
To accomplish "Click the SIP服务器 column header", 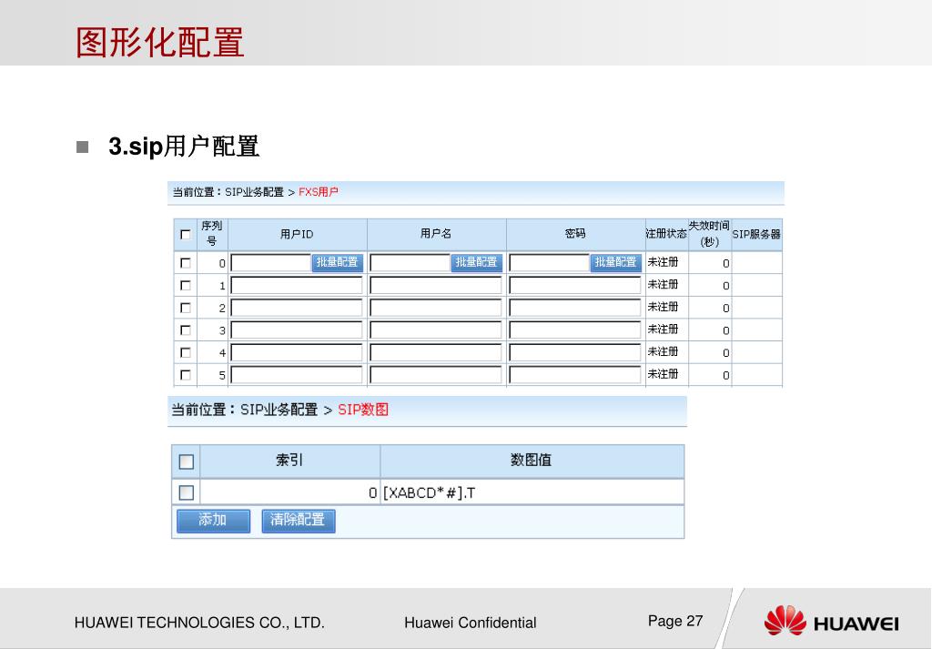I will (x=756, y=234).
